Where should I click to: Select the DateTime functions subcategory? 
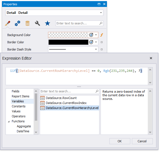(x=23, y=131)
